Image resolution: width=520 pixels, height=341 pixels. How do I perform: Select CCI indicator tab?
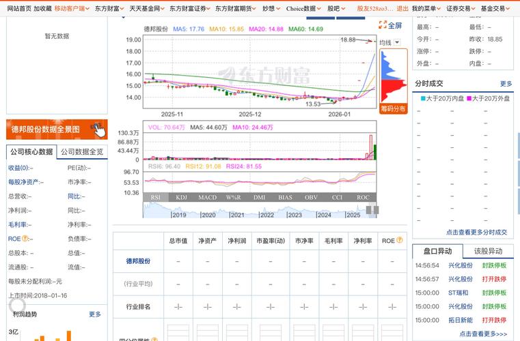pos(337,197)
